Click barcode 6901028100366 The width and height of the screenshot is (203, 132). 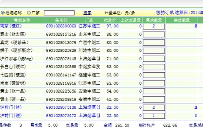[61, 67]
